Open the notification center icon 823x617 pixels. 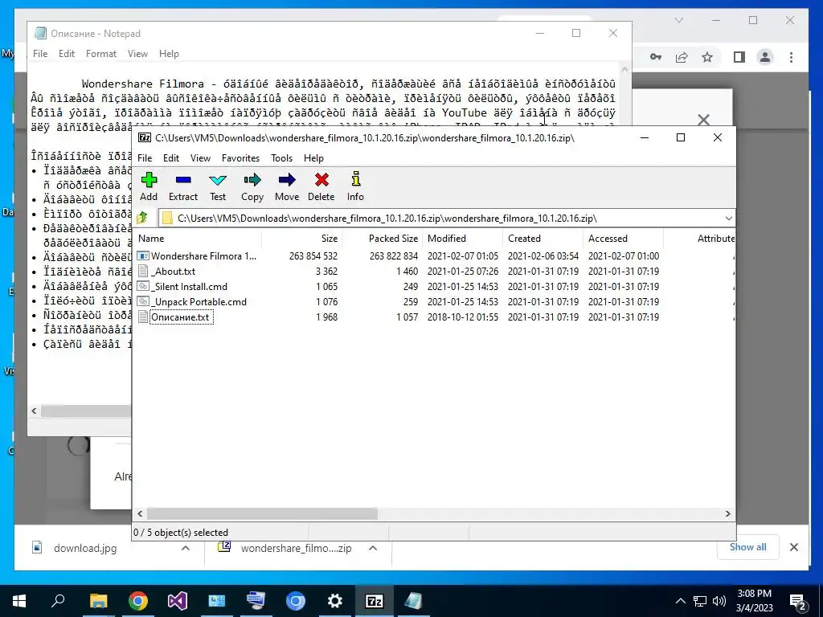coord(798,601)
